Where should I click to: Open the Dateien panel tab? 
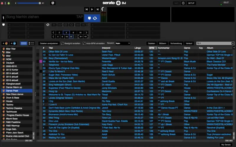tap(152, 43)
